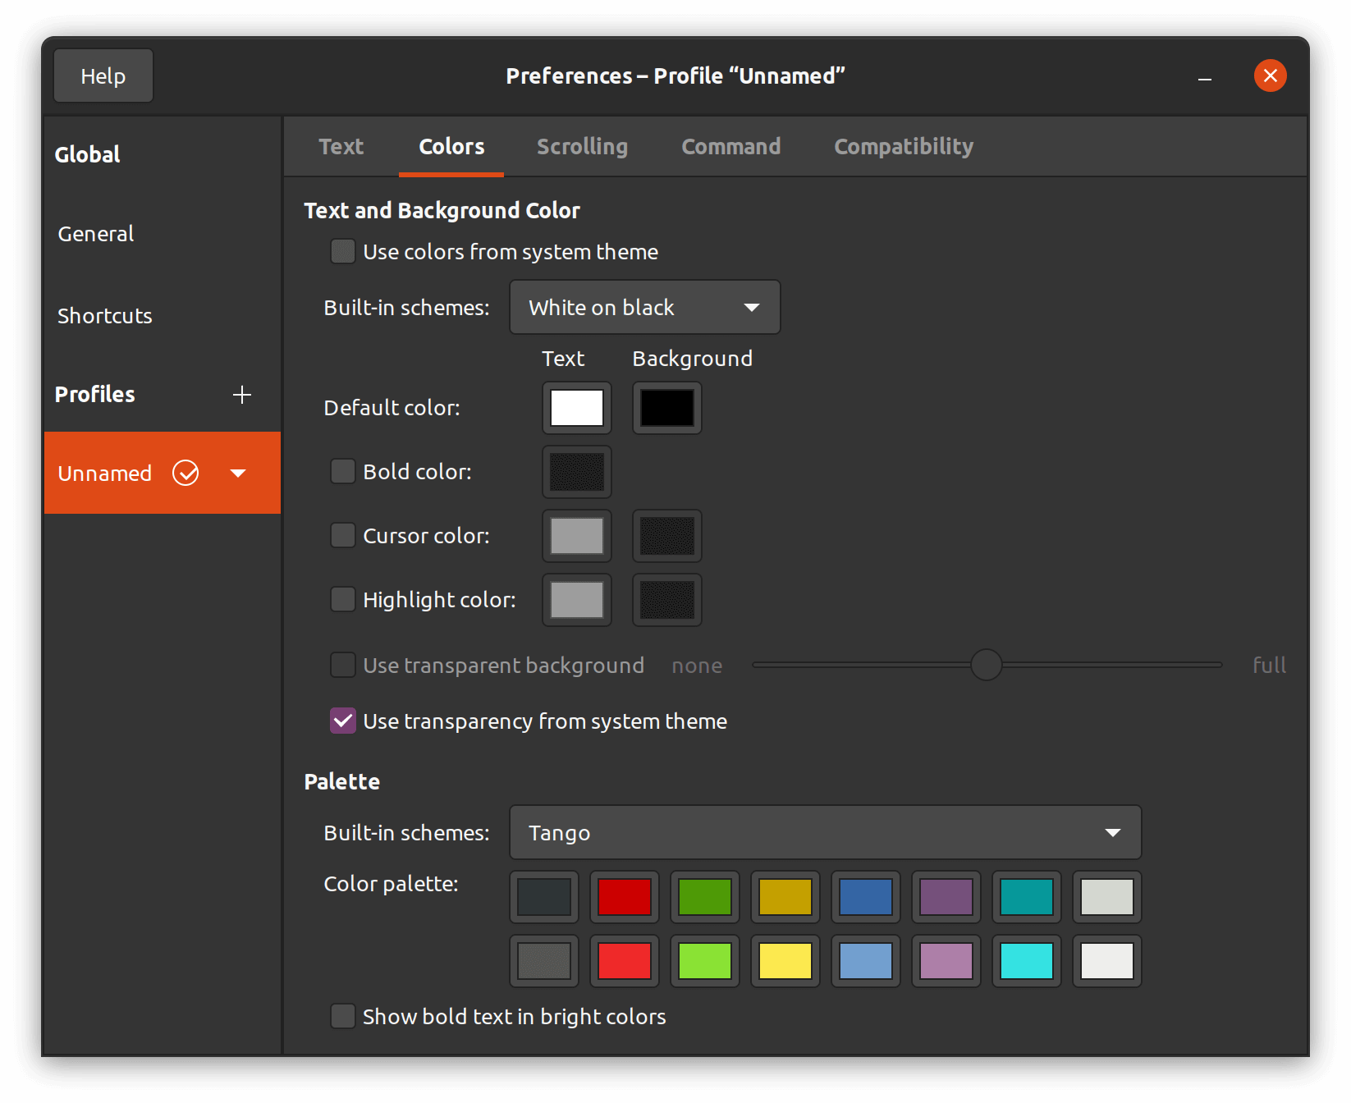Select General in the sidebar

96,234
